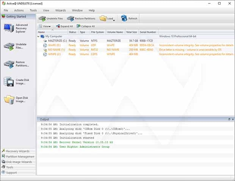Sort by Type column header

click(x=85, y=32)
